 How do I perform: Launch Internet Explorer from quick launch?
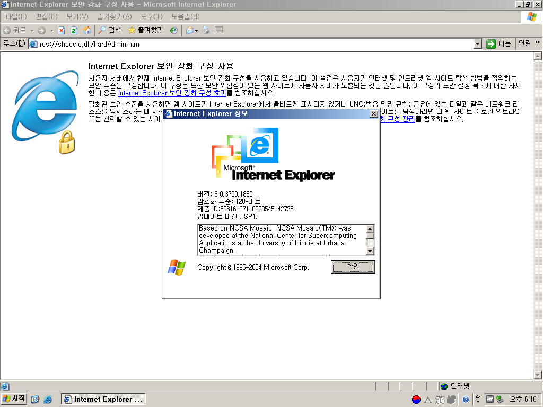48,400
